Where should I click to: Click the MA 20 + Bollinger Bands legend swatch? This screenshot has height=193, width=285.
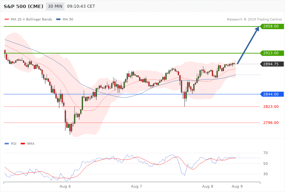(x=7, y=19)
